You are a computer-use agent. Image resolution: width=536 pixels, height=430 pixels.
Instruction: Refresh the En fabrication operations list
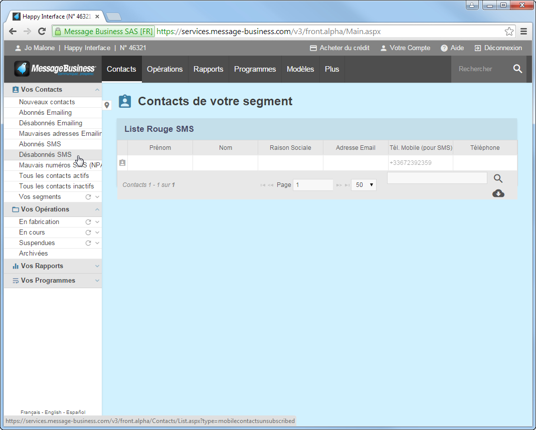click(88, 222)
